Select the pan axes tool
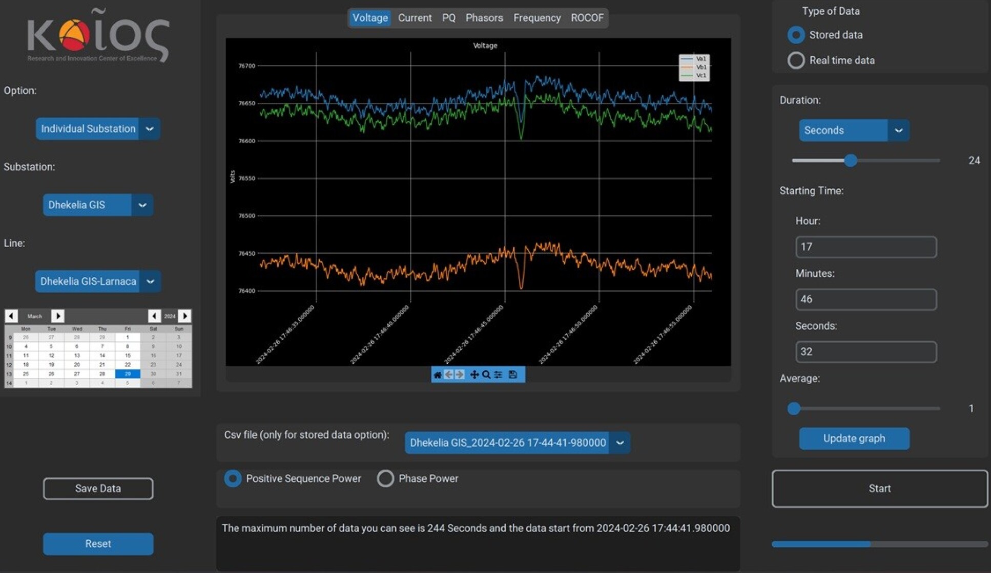Image resolution: width=991 pixels, height=573 pixels. tap(474, 375)
